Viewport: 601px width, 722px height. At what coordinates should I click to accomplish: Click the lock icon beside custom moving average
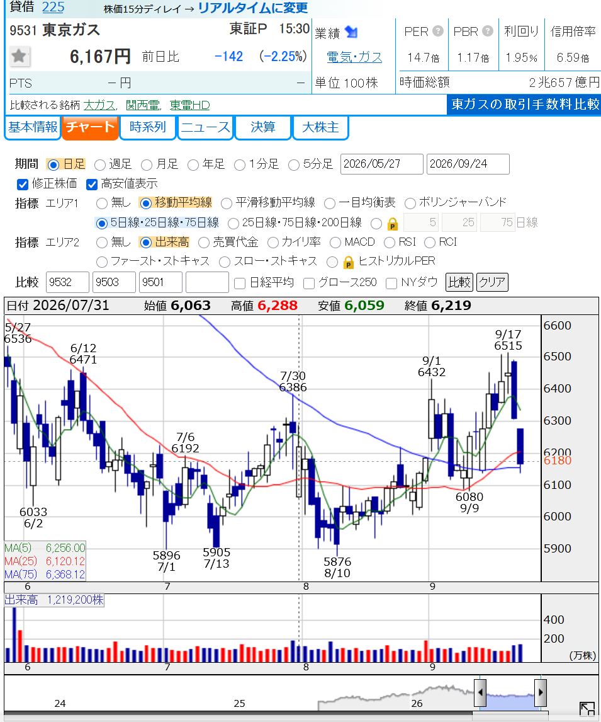pyautogui.click(x=392, y=224)
